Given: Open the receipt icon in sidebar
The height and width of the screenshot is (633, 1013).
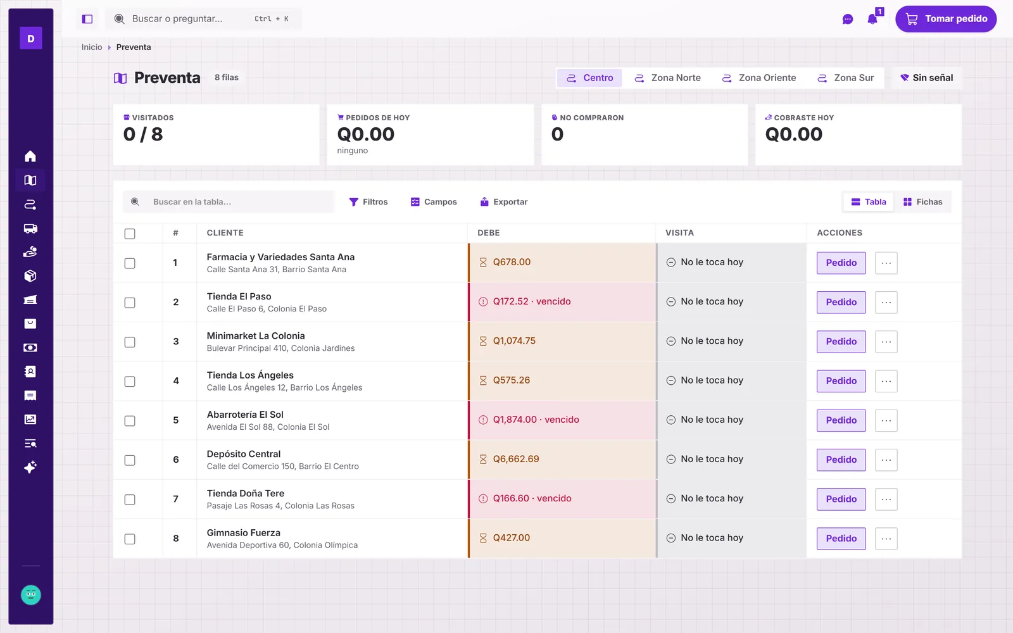Looking at the screenshot, I should pyautogui.click(x=30, y=396).
